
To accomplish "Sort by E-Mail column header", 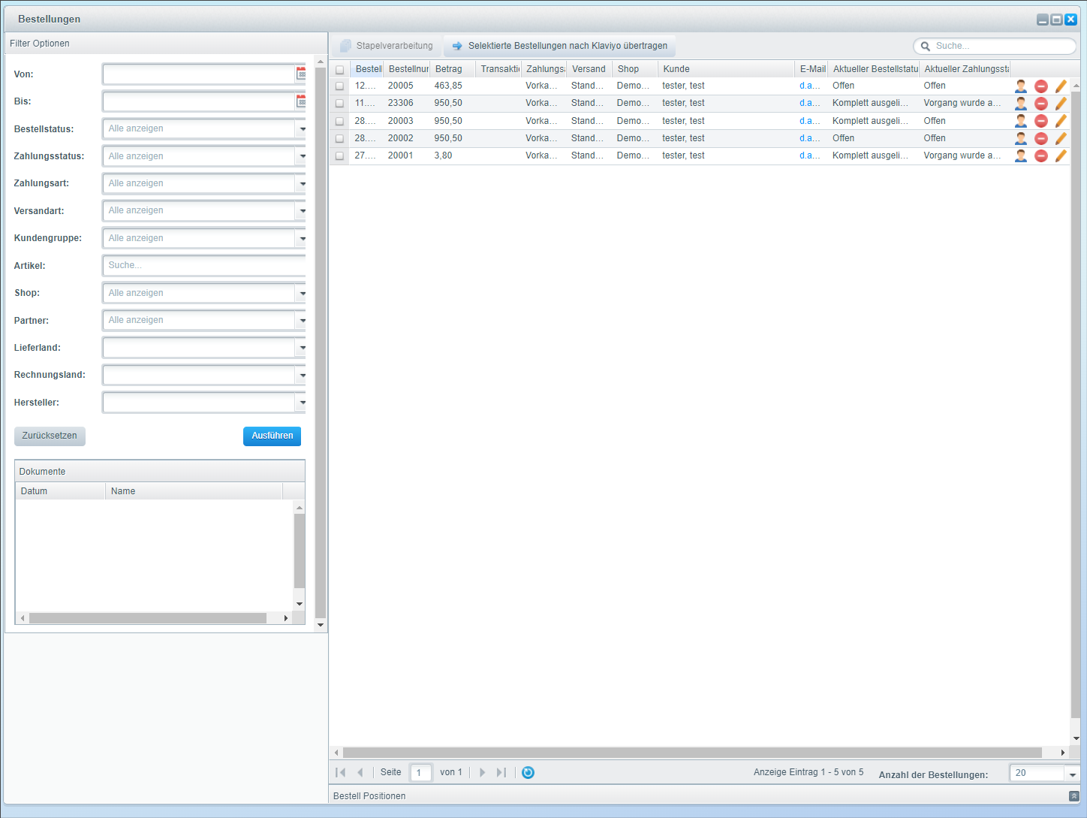I will pyautogui.click(x=811, y=69).
